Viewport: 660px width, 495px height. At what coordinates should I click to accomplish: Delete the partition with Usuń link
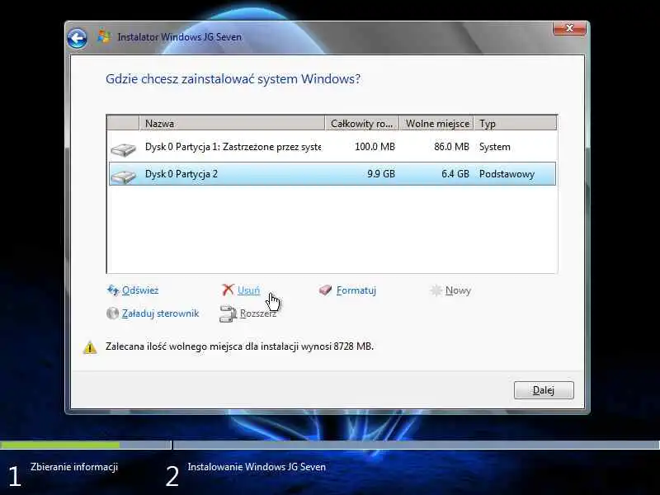pyautogui.click(x=248, y=290)
